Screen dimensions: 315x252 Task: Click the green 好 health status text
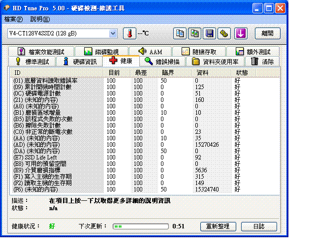click(x=52, y=226)
